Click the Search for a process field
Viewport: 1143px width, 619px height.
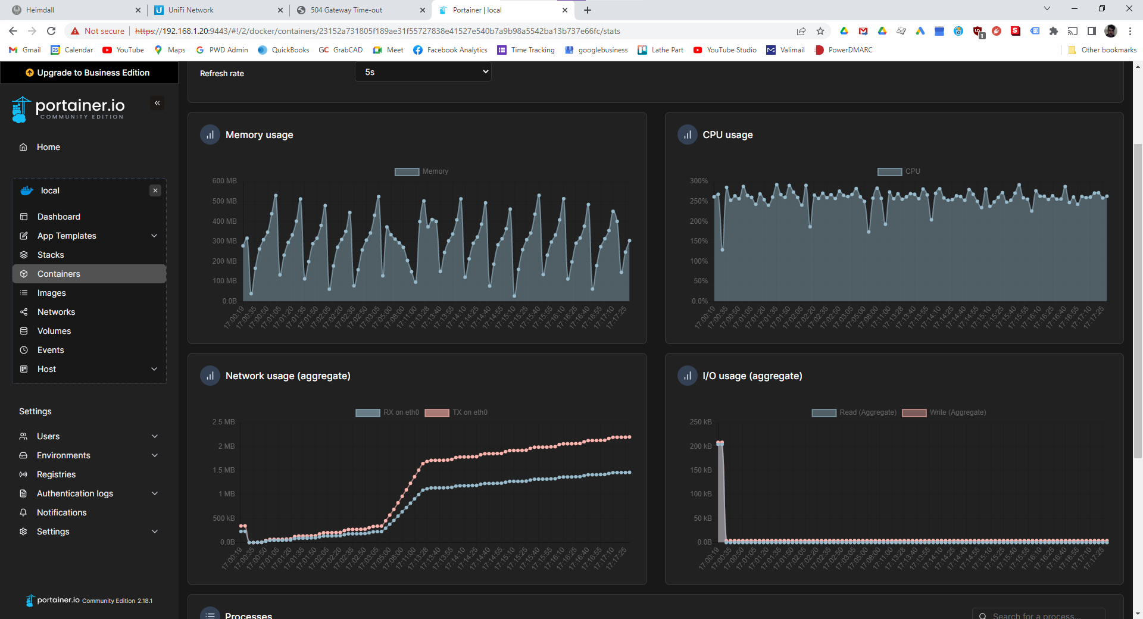[1039, 615]
